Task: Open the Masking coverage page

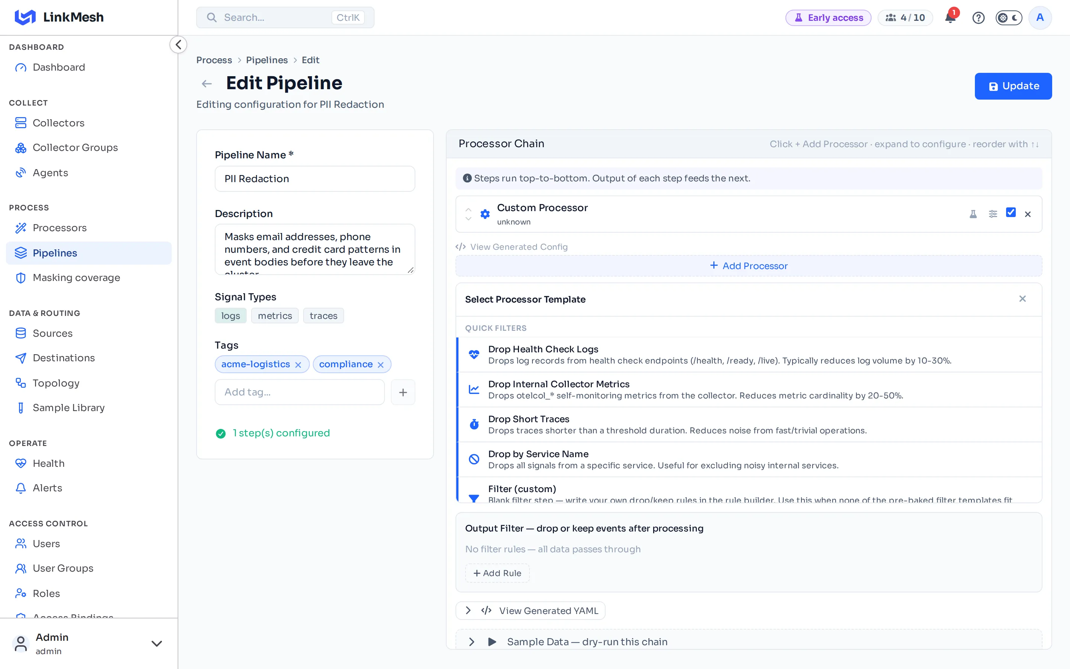Action: (x=88, y=277)
